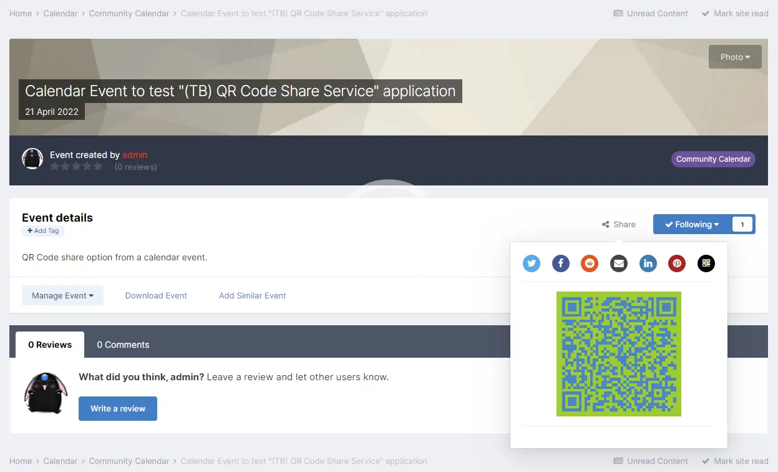Click the Download Event link

pyautogui.click(x=156, y=296)
